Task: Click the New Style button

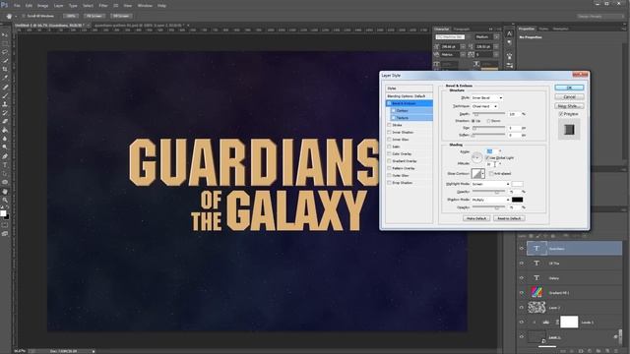Action: (569, 106)
